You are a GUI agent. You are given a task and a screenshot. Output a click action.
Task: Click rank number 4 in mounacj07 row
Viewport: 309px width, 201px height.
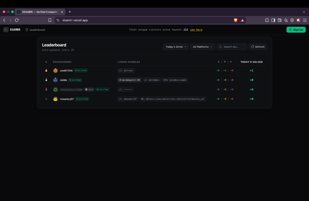(46, 99)
